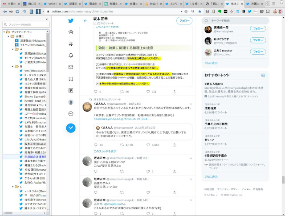Click さらに表示 under trends list
Viewport: 285px width, 216px height.
click(x=211, y=176)
